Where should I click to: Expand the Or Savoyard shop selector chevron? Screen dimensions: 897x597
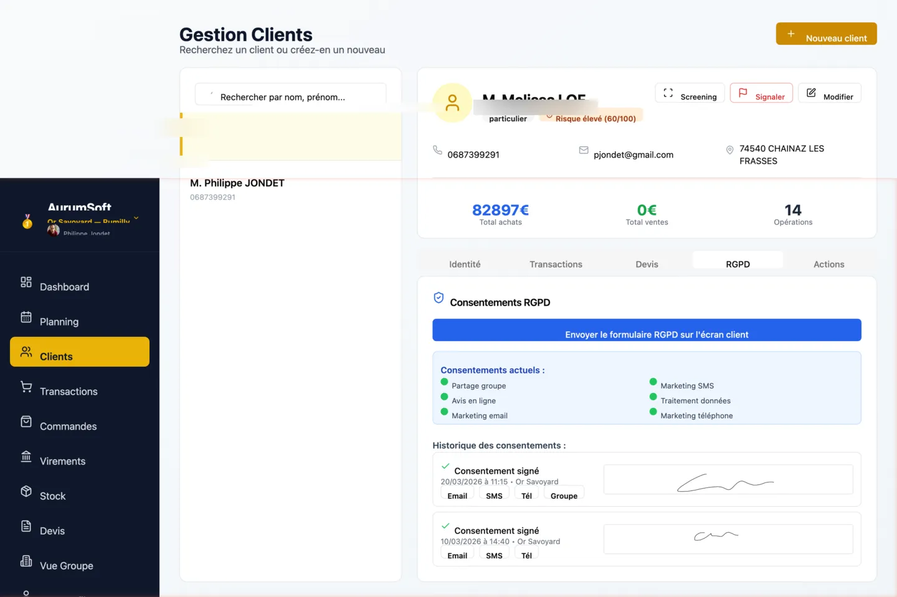136,219
